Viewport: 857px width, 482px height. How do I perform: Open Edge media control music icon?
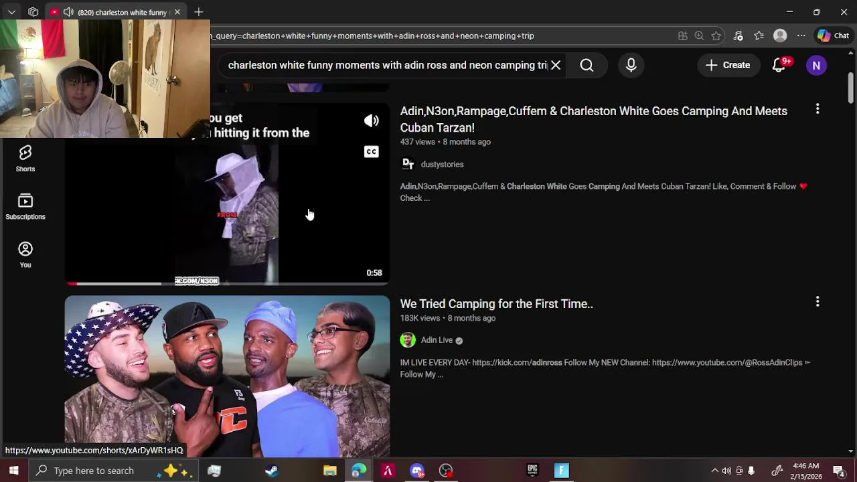(x=738, y=35)
